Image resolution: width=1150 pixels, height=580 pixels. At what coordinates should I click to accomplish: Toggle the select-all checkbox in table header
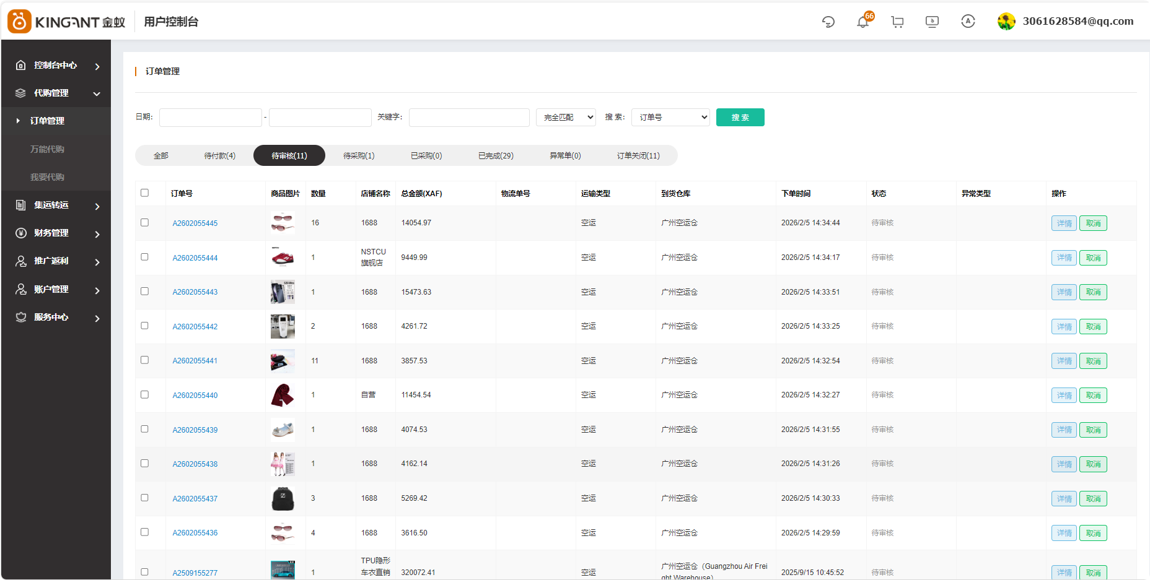[x=144, y=193]
